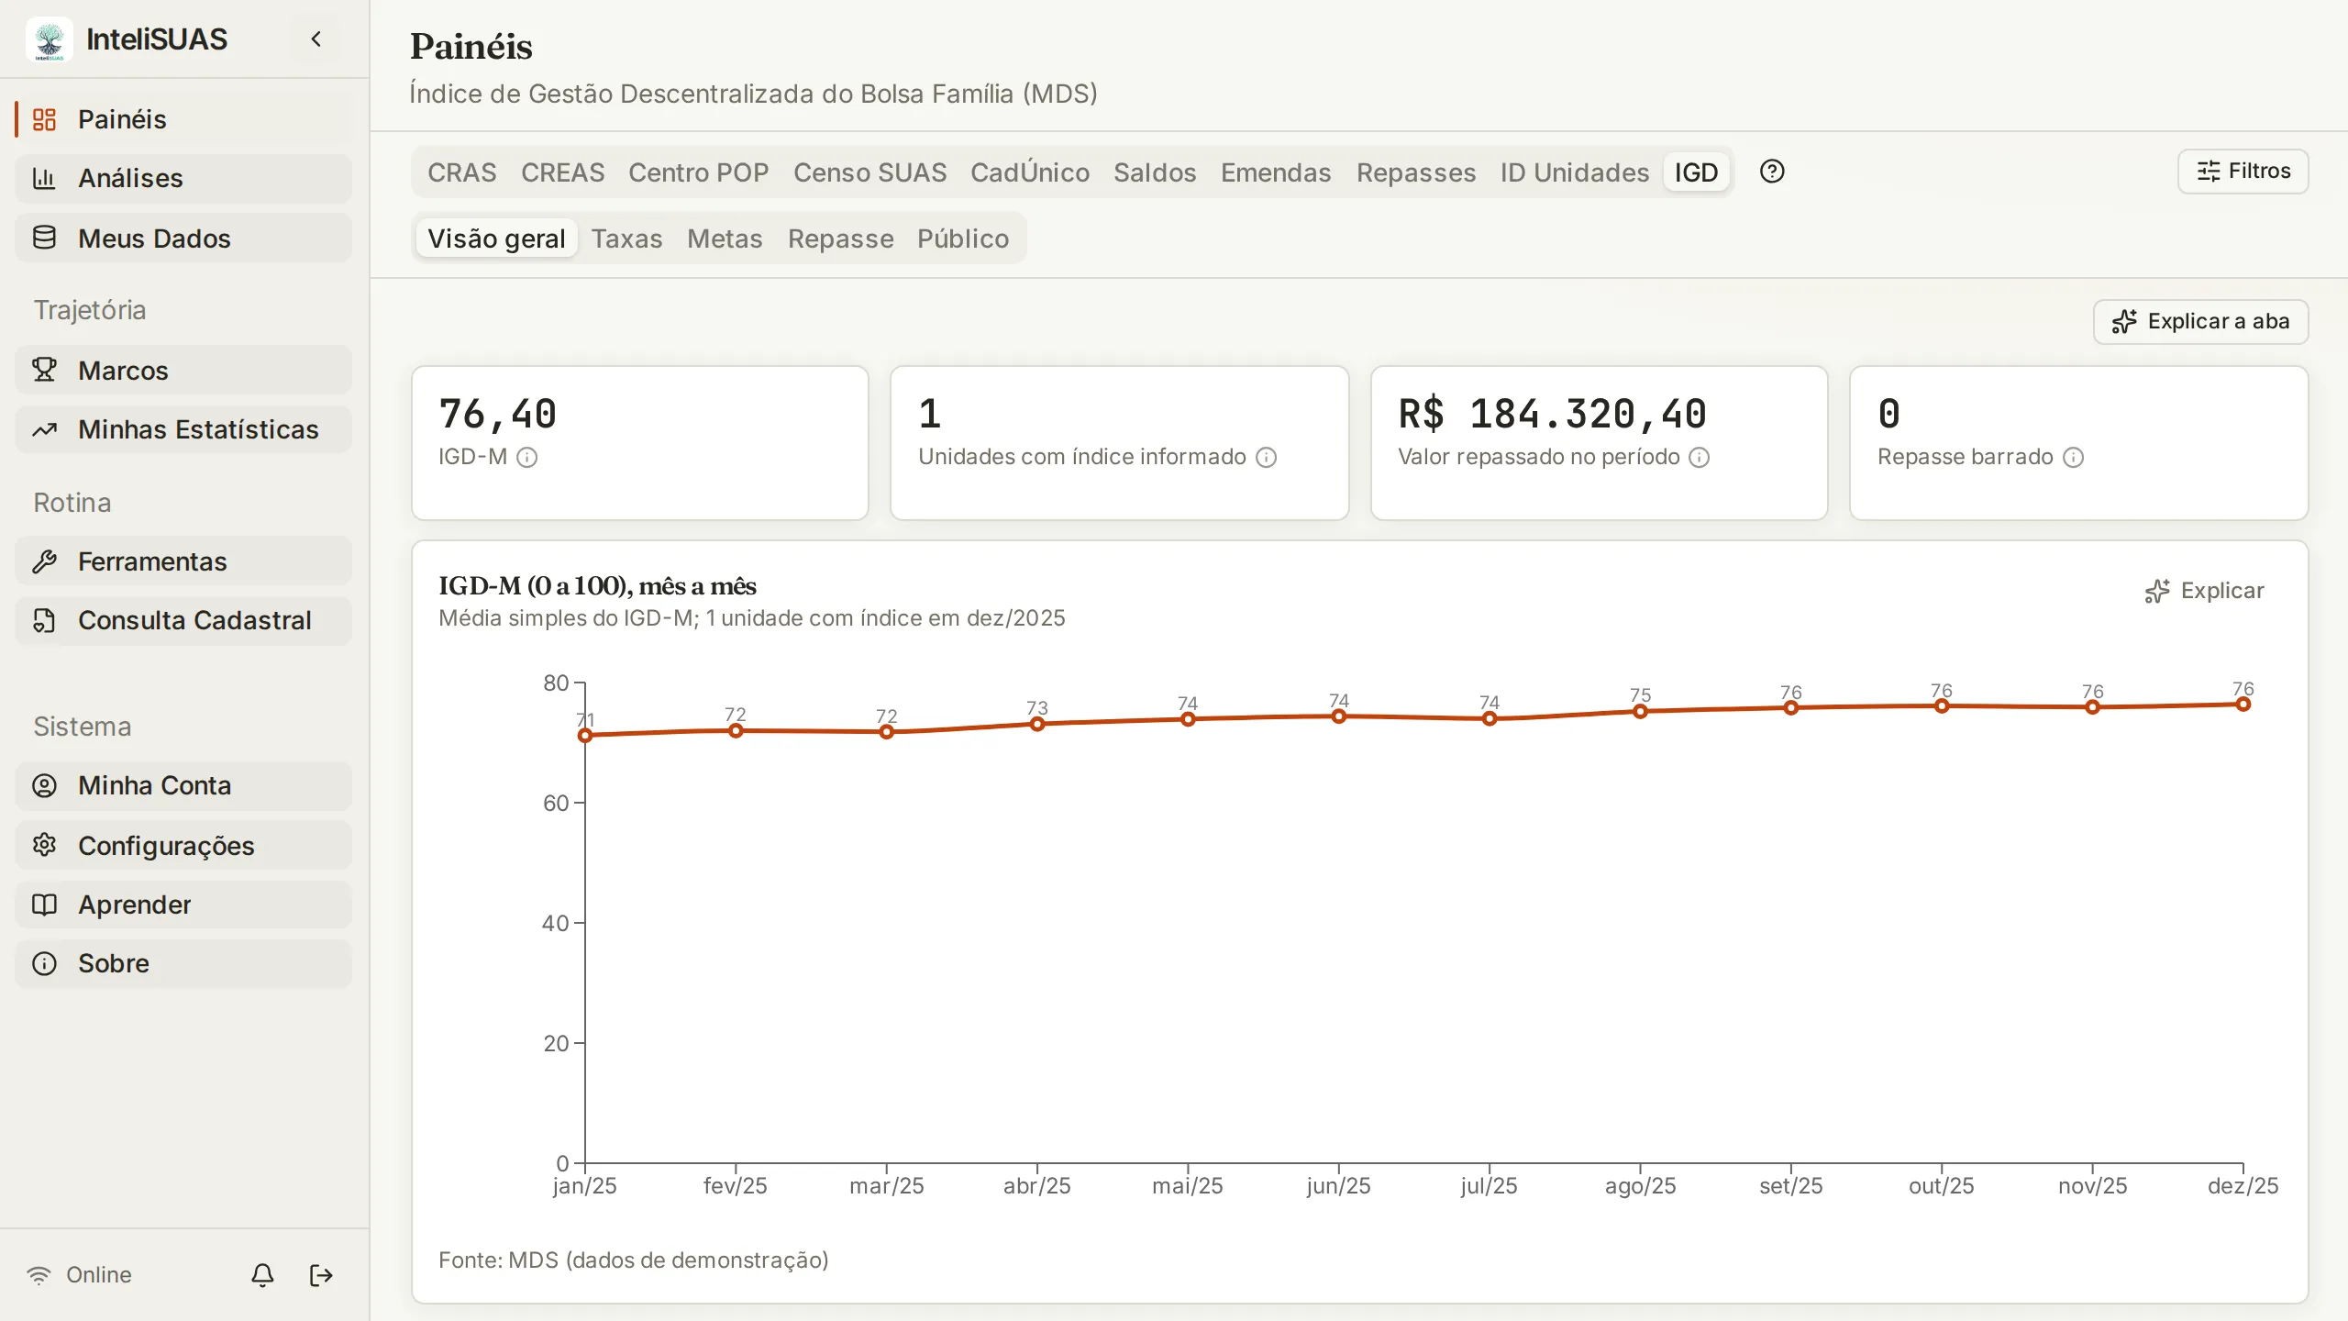Screen dimensions: 2348x1321
Task: Open the Filtros button
Action: coord(2243,172)
